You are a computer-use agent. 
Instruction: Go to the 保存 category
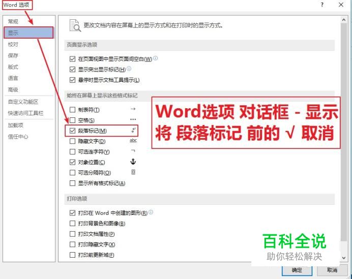[x=13, y=55]
